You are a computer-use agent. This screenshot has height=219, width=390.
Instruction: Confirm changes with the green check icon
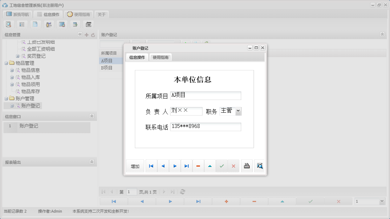point(222,166)
